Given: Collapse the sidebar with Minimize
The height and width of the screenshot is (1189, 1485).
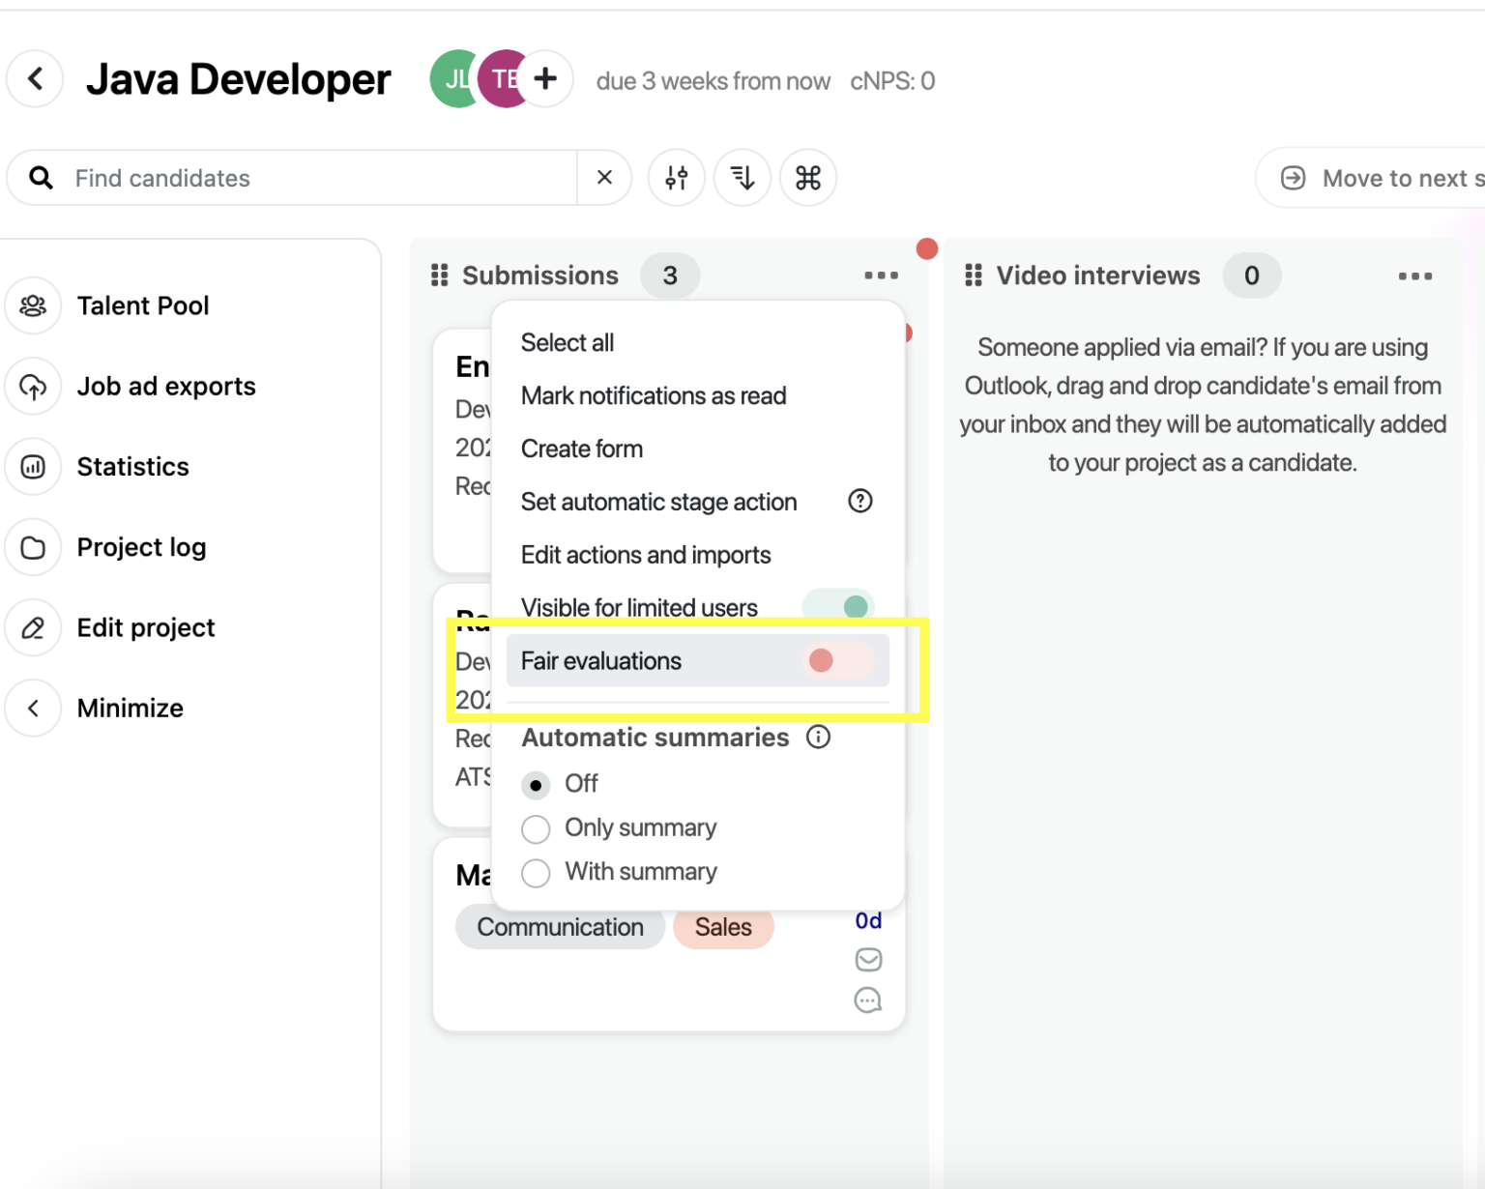Looking at the screenshot, I should pos(130,709).
